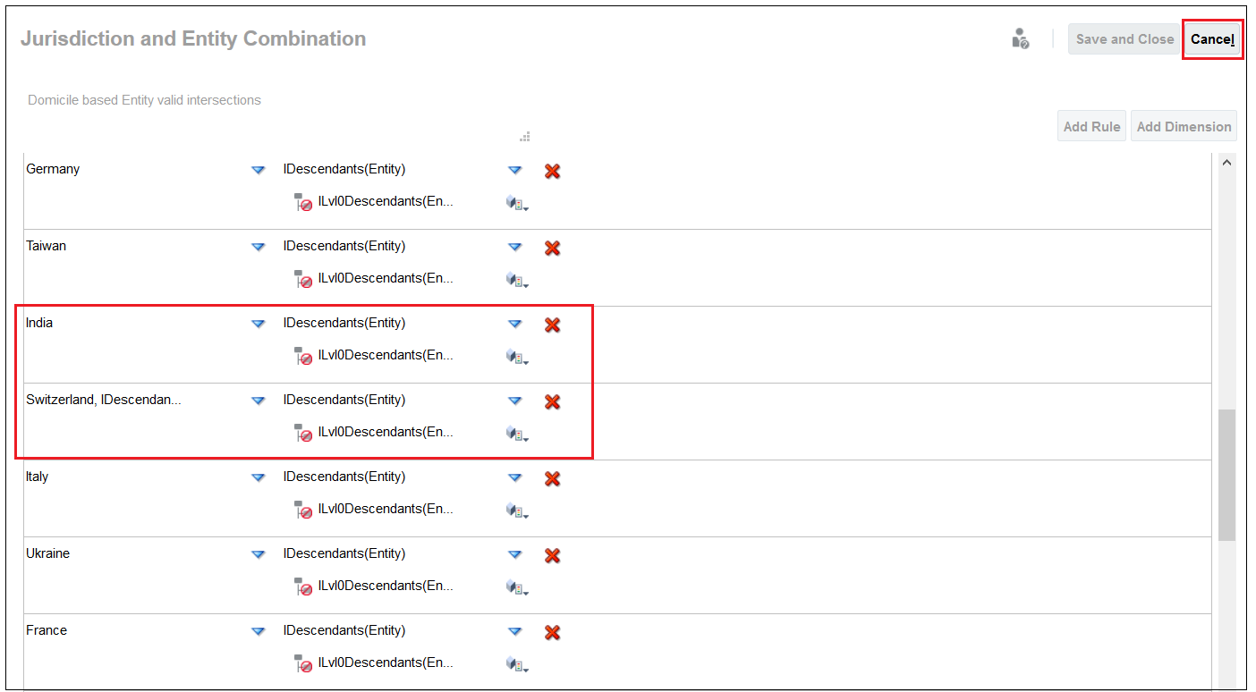
Task: Click IDescendants(Entity) in the Ukraine row
Action: (x=344, y=553)
